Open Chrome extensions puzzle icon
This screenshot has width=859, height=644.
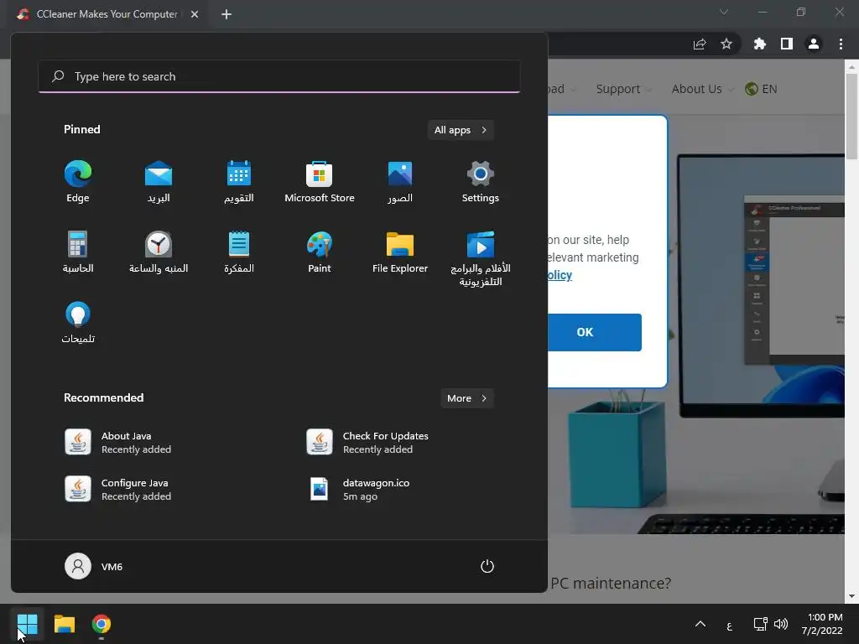760,44
